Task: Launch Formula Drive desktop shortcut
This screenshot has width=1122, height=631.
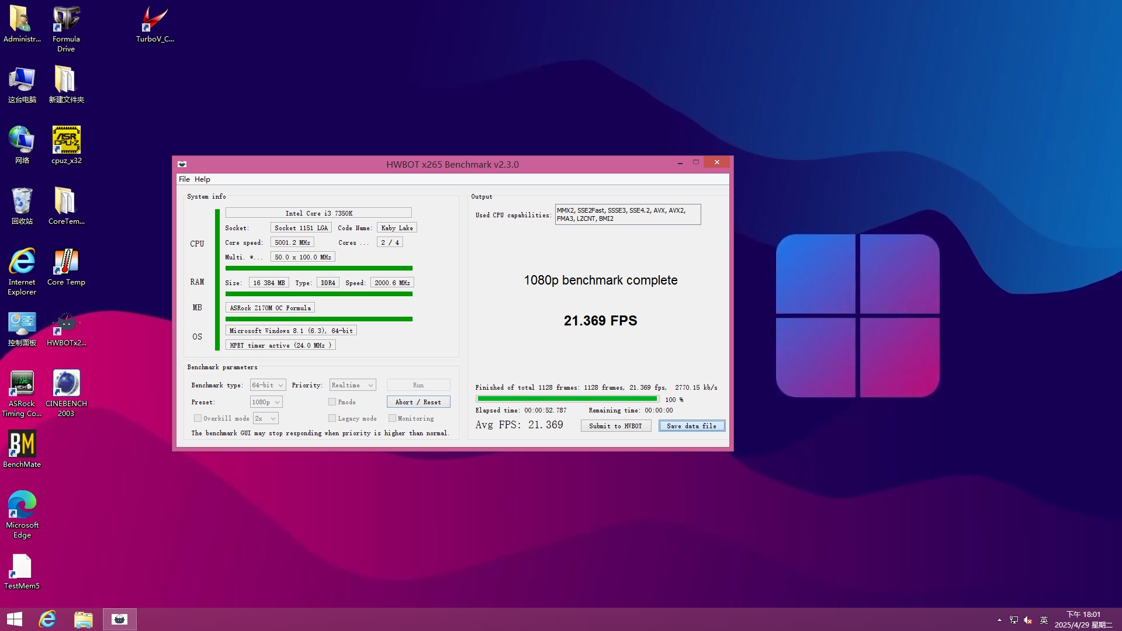Action: (x=66, y=29)
